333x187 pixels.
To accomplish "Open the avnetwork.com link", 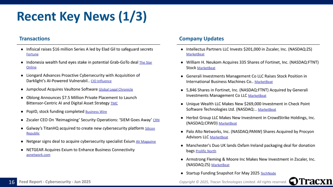I will [x=38, y=155].
